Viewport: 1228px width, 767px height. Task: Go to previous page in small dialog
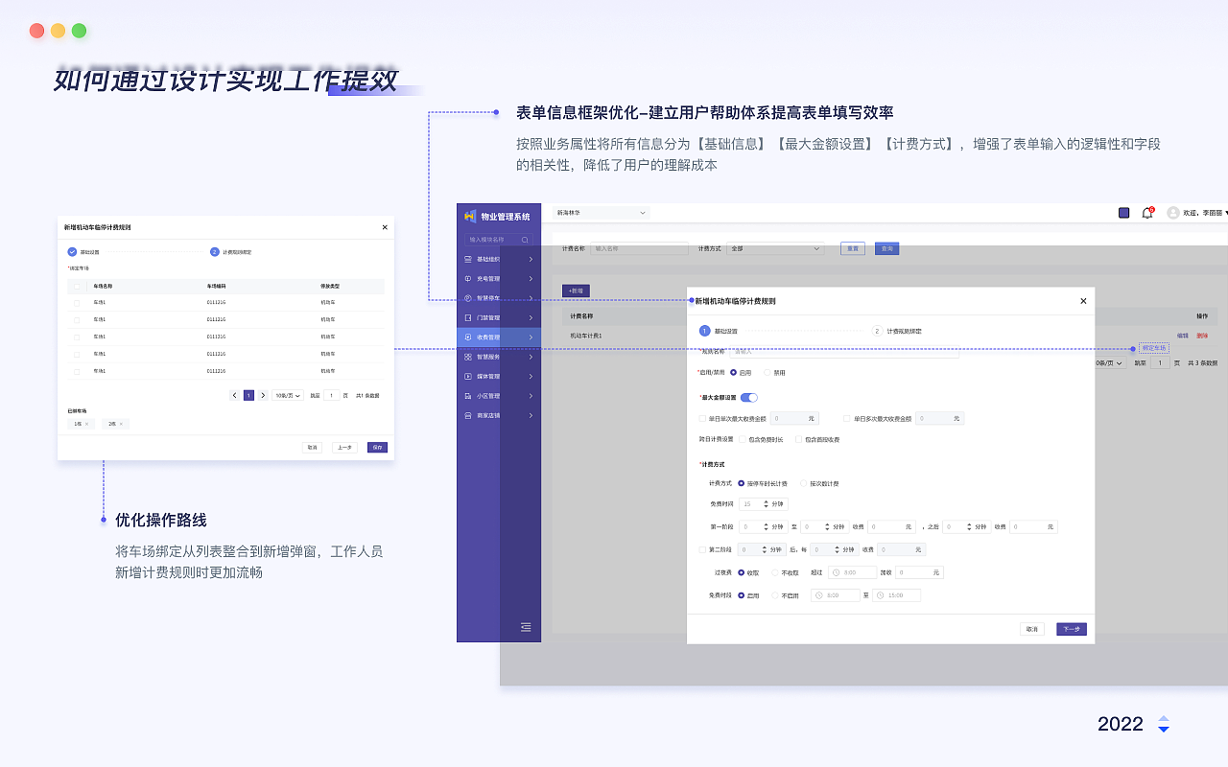(234, 395)
